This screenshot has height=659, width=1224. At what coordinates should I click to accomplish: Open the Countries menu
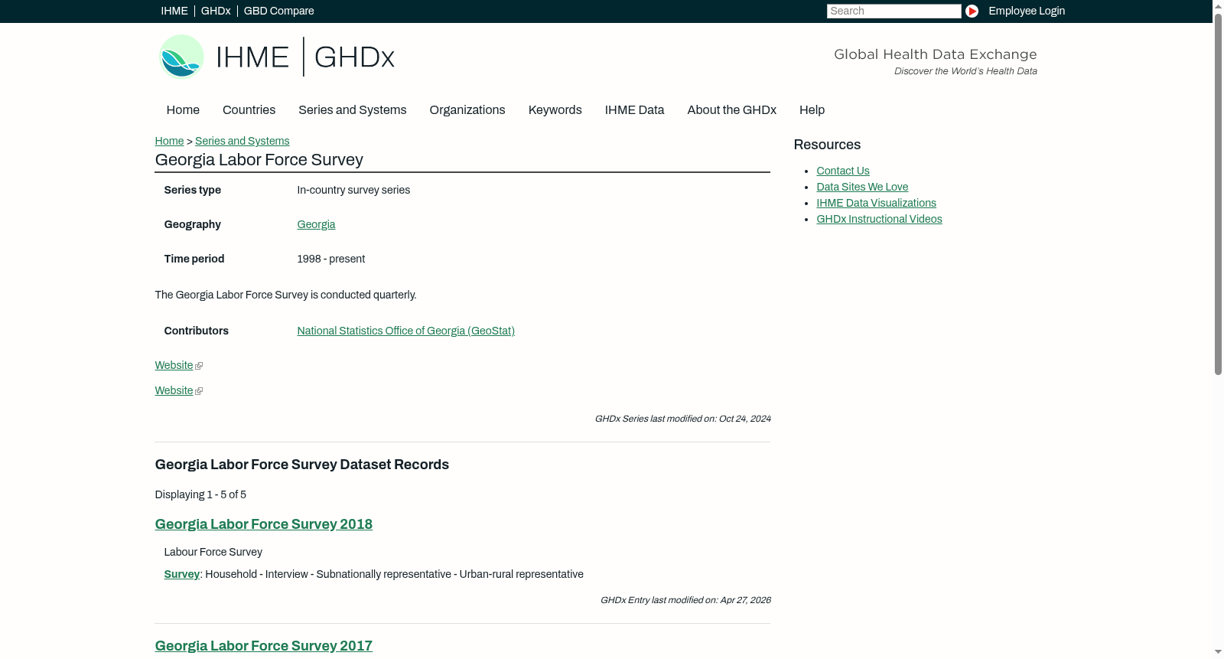pos(249,110)
